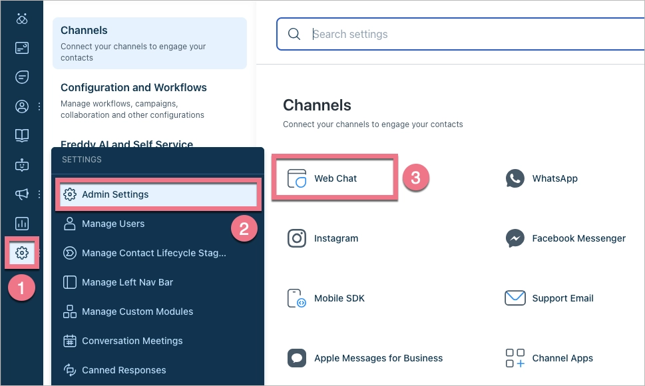Expand the three-dot menu beside the Contacts icon
This screenshot has height=386, width=645.
pyautogui.click(x=38, y=106)
